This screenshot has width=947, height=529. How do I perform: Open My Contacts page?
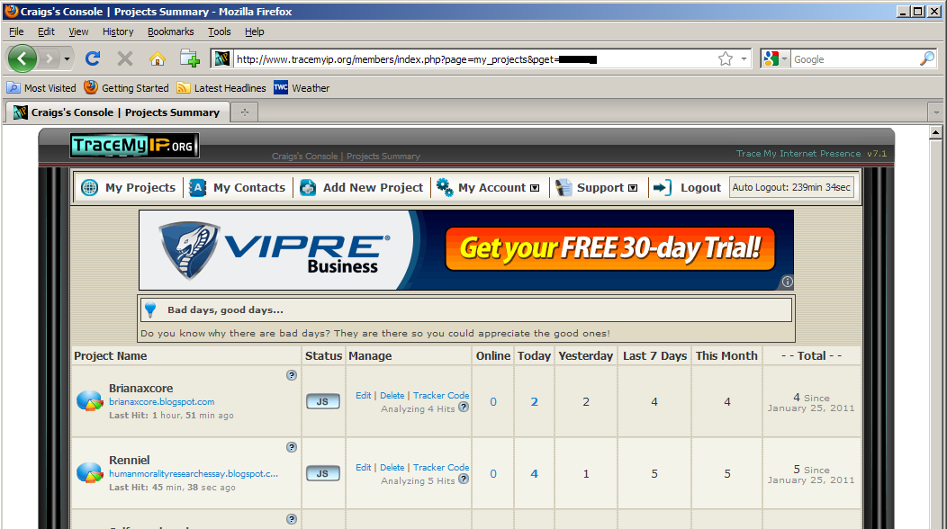point(237,187)
